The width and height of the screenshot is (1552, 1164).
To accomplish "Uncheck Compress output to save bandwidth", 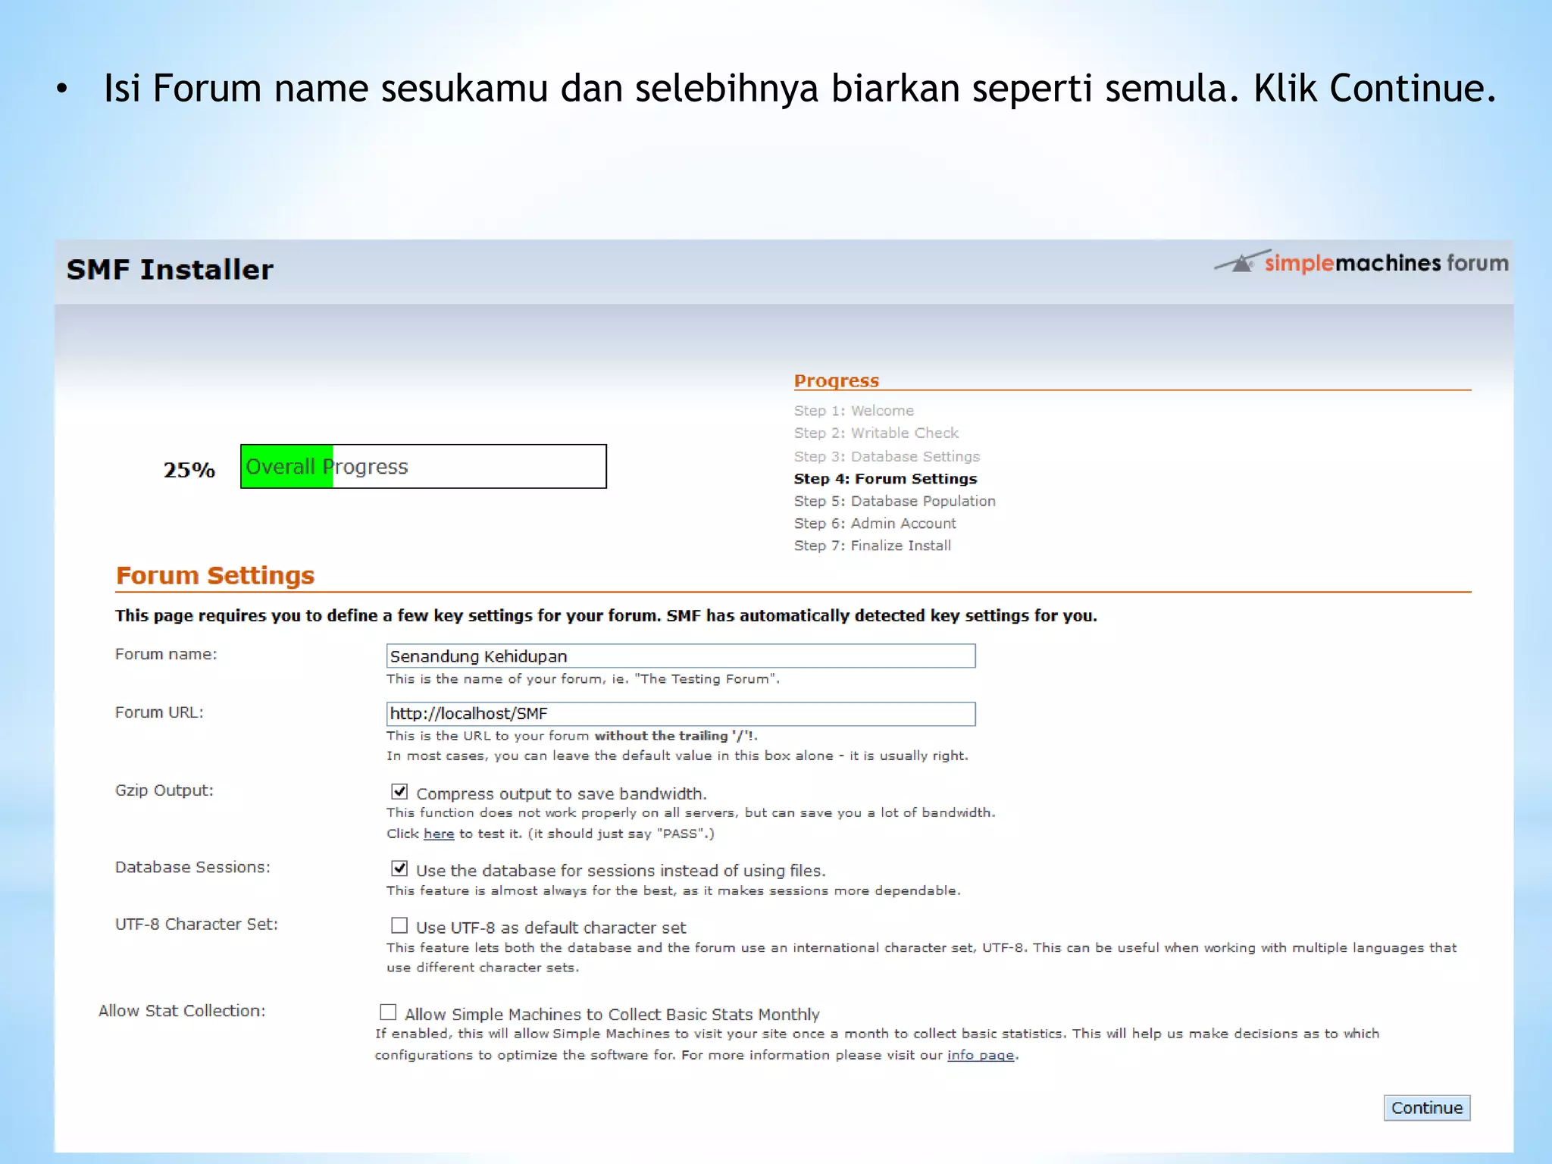I will pyautogui.click(x=399, y=792).
